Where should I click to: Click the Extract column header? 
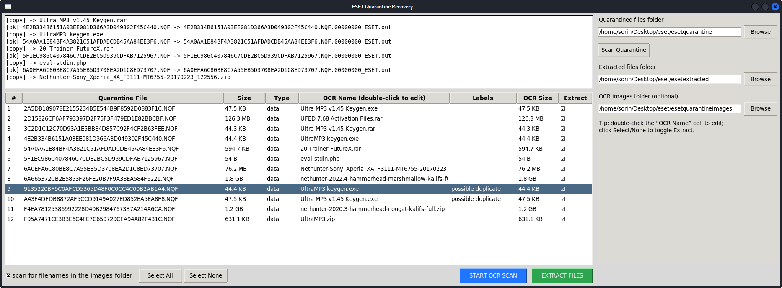[575, 98]
